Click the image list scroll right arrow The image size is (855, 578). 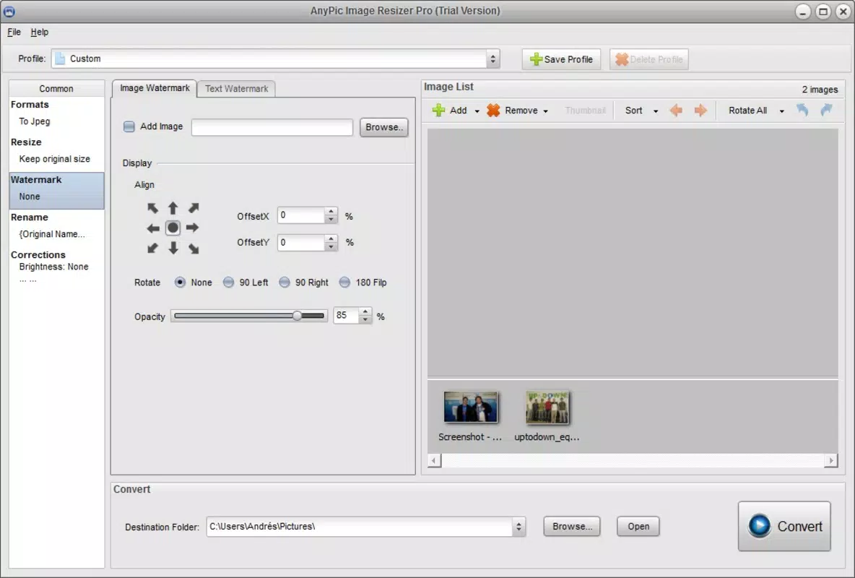click(831, 461)
